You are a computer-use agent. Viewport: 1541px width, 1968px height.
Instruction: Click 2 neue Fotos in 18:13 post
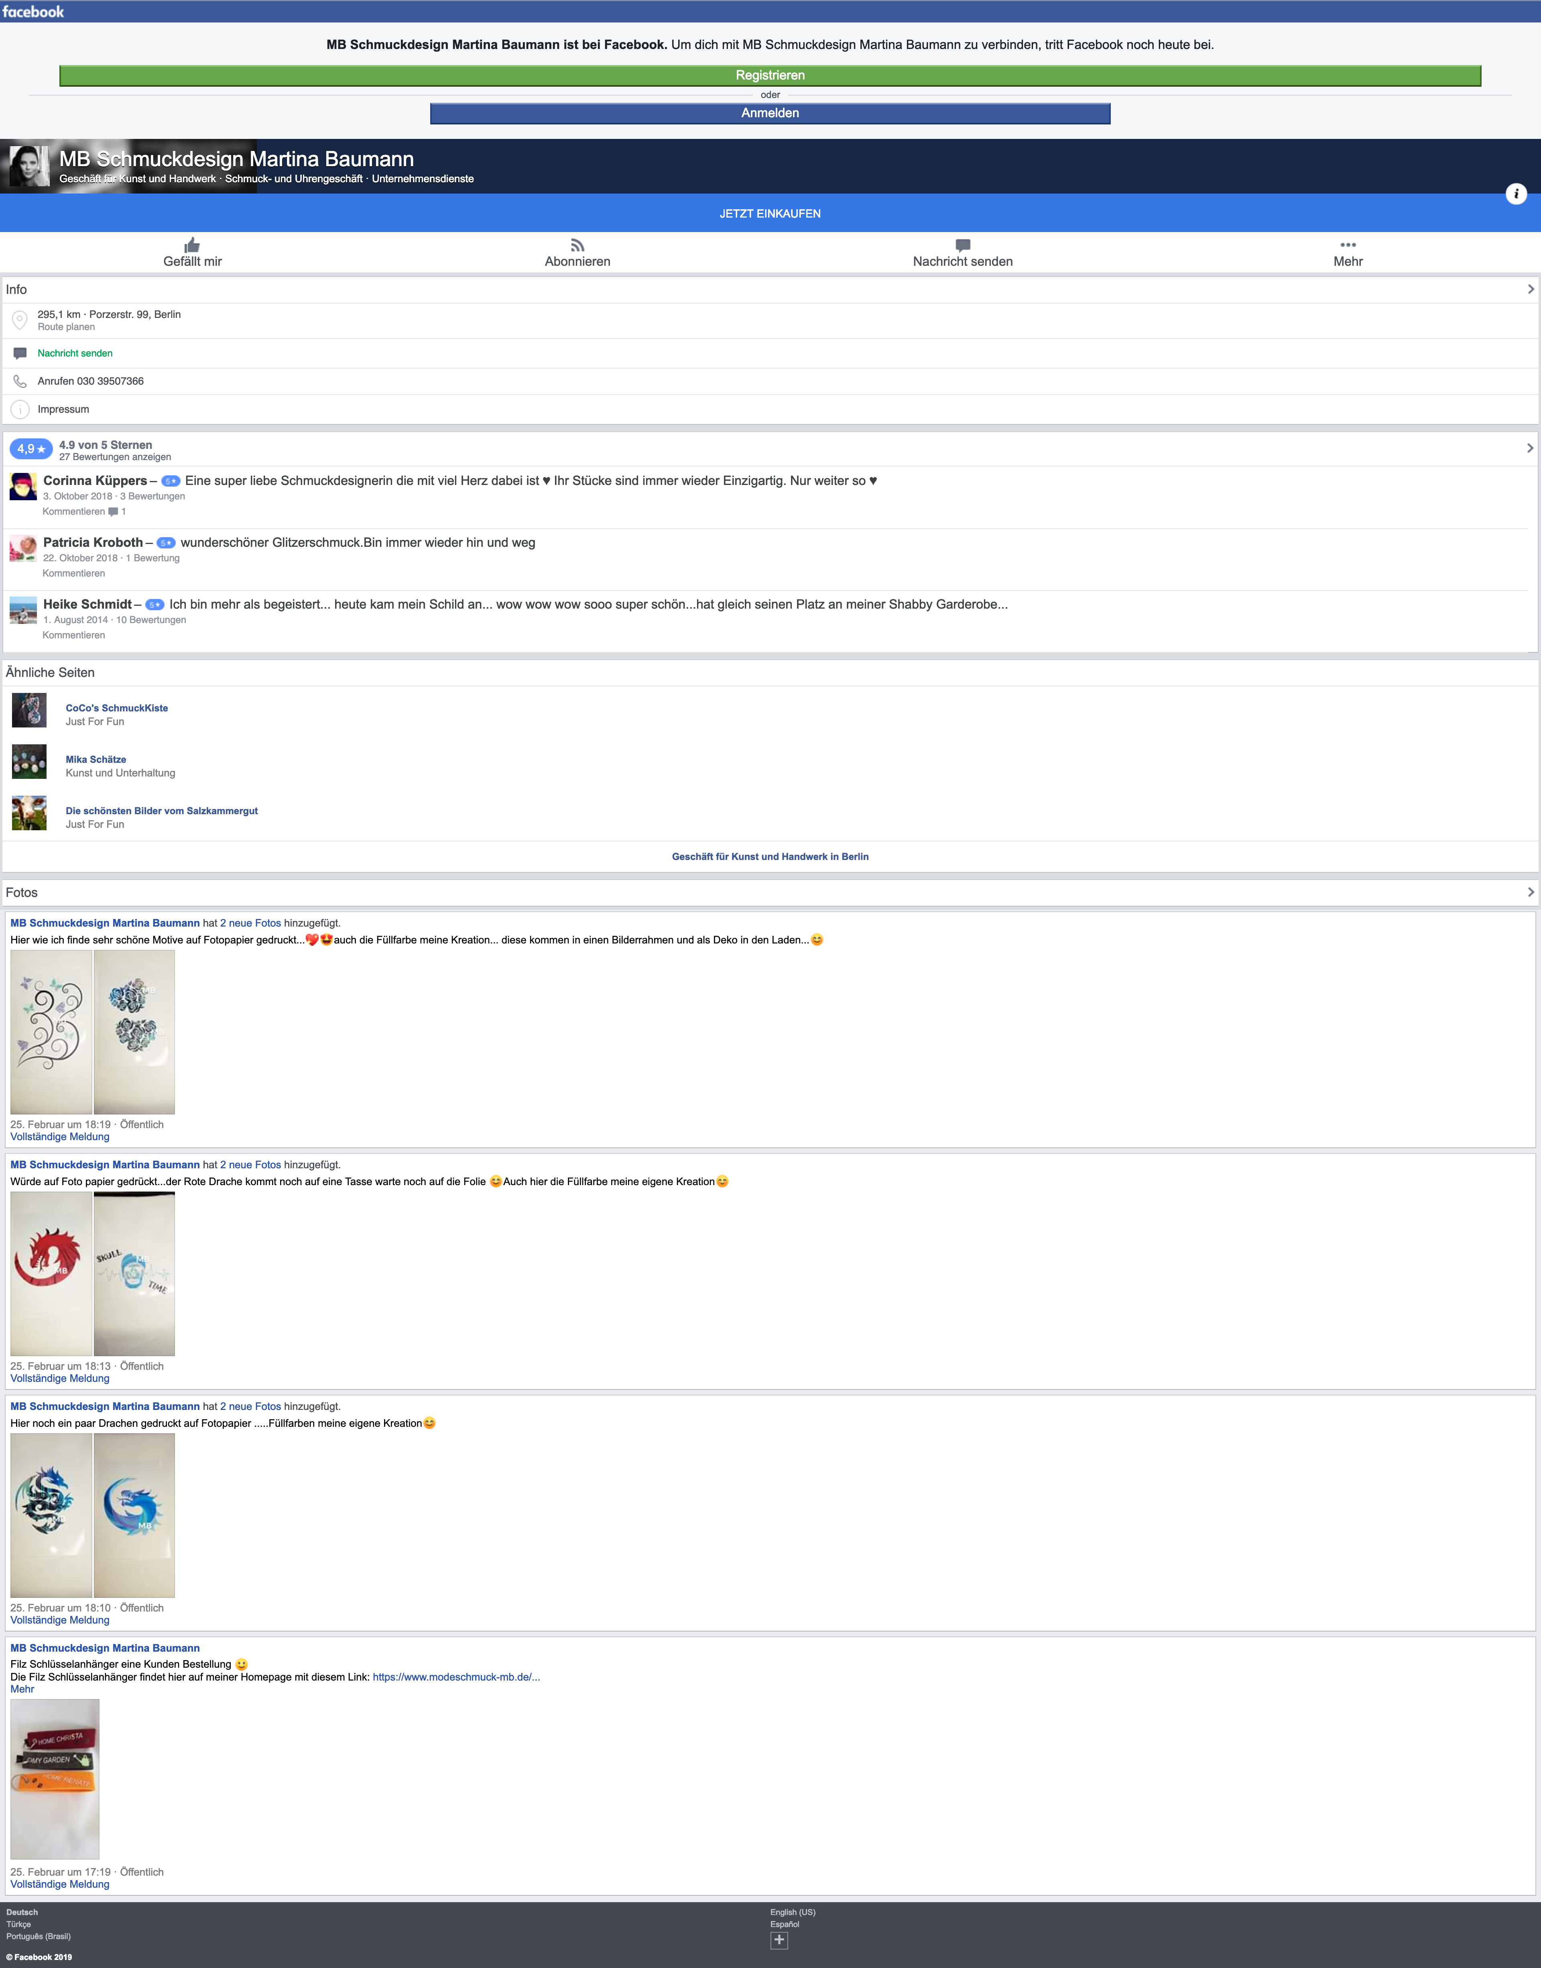click(251, 1165)
